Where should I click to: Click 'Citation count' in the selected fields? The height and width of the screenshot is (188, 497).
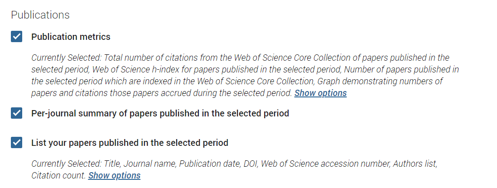point(58,175)
